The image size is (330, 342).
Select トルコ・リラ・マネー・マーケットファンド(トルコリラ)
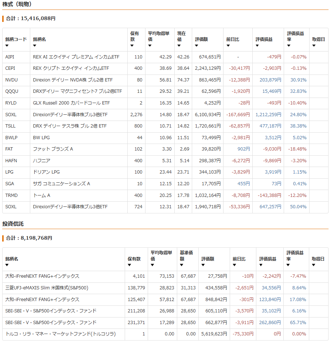tap(60, 334)
